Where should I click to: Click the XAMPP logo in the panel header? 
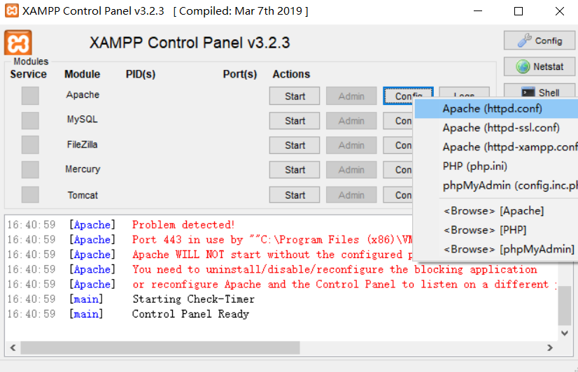click(18, 43)
